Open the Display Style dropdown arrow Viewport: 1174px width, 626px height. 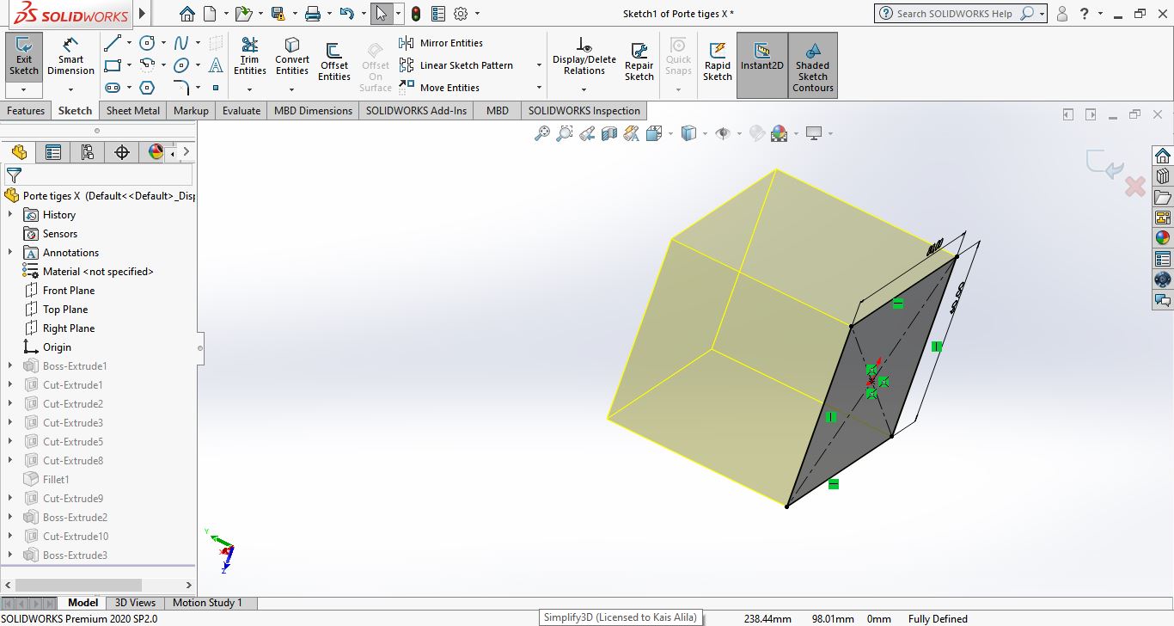coord(705,133)
